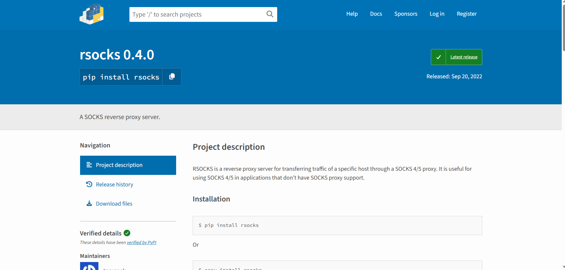
Task: Click the pip install rsocks header text
Action: pos(121,77)
